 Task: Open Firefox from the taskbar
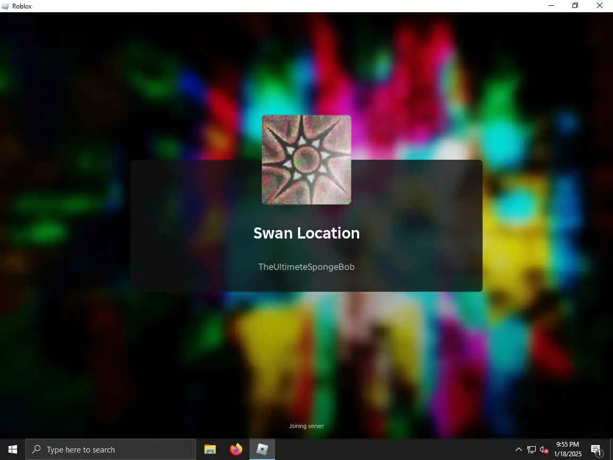tap(236, 449)
